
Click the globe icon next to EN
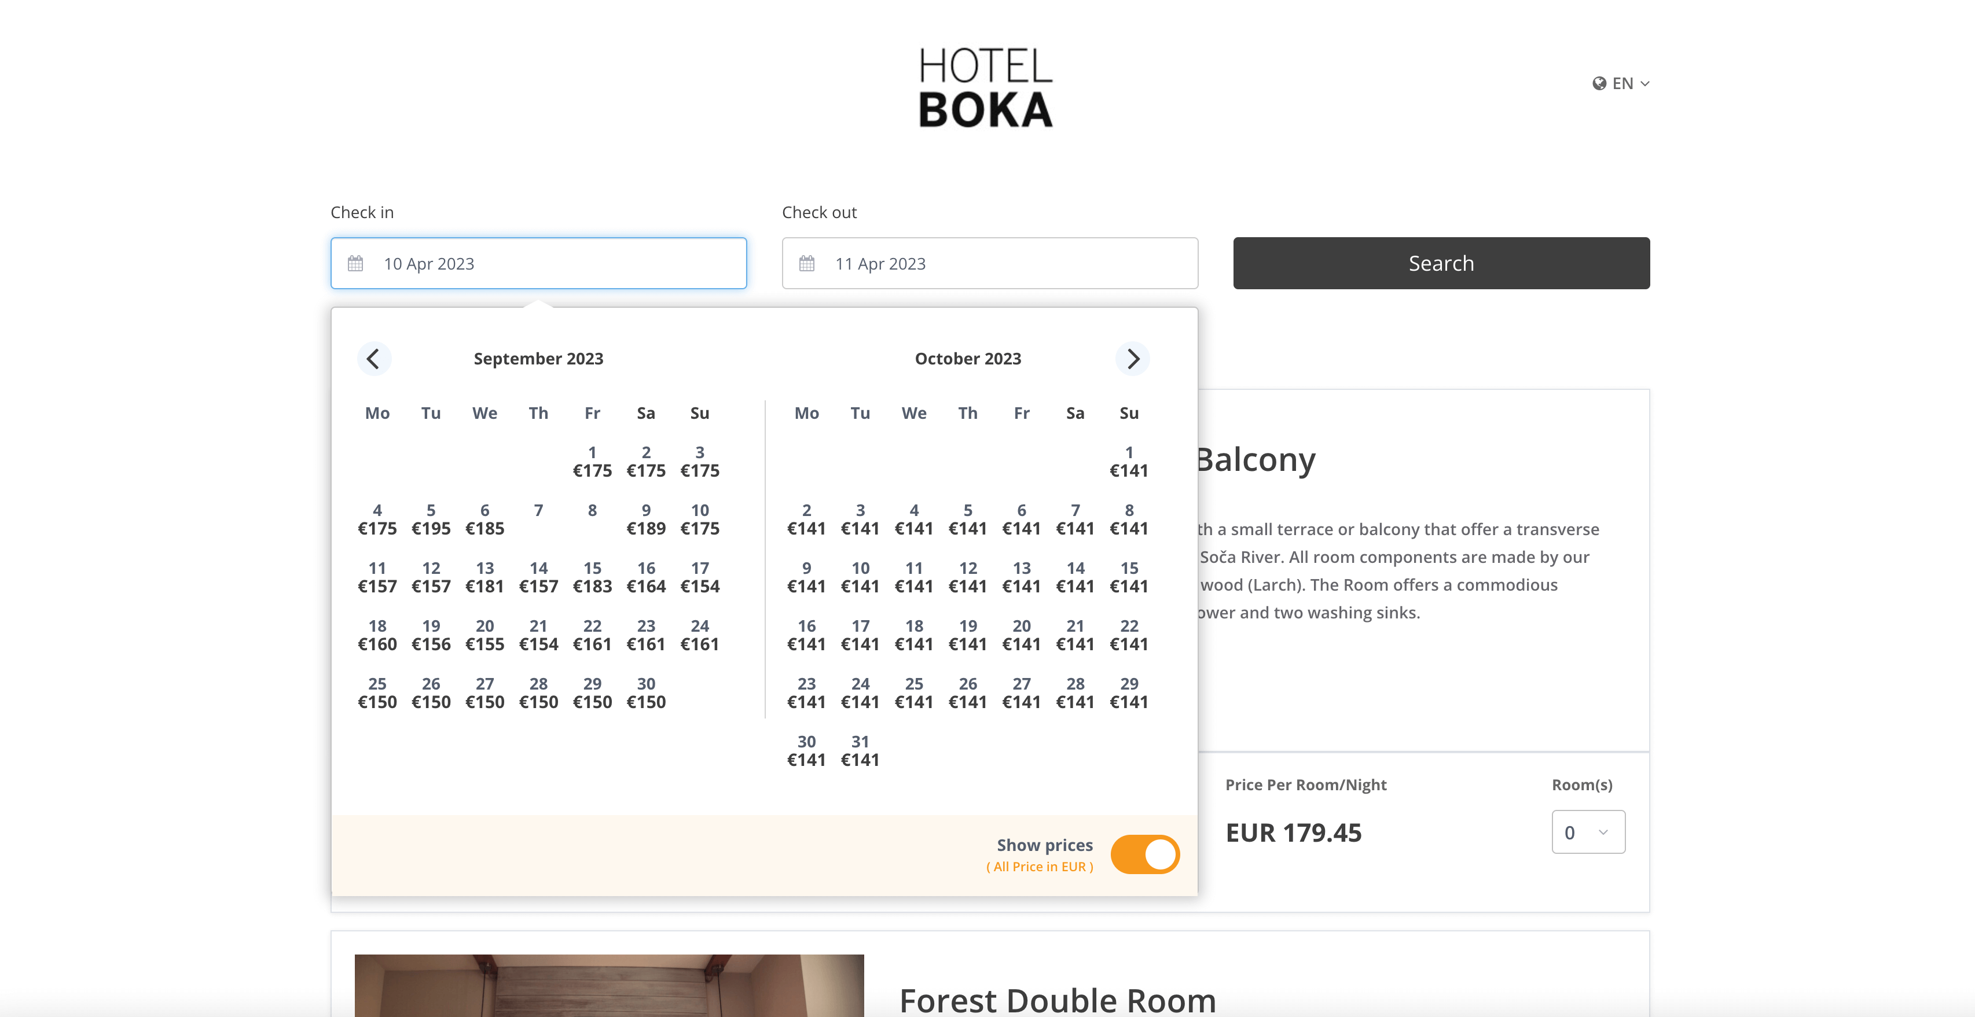1599,83
